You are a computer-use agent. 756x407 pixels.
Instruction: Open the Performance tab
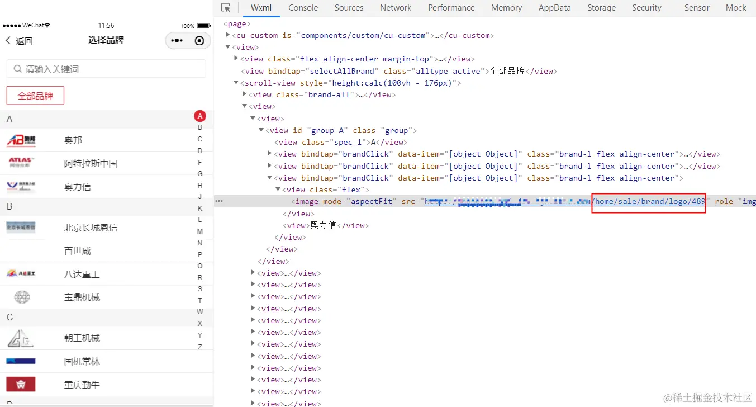pyautogui.click(x=451, y=8)
